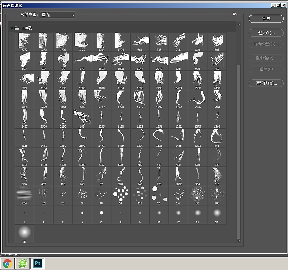This screenshot has width=288, height=270.
Task: Click the 载入(L)... button
Action: [266, 33]
